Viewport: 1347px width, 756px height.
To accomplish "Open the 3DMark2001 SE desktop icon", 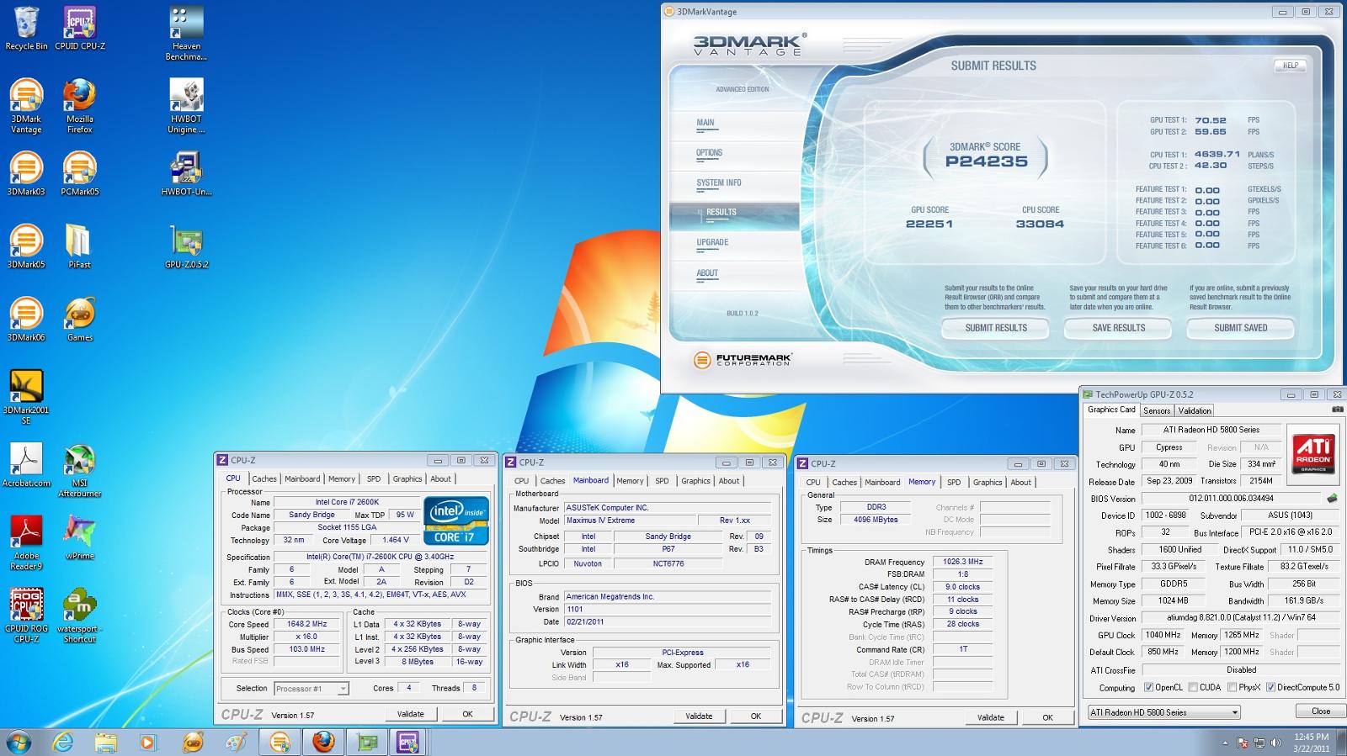I will (26, 397).
